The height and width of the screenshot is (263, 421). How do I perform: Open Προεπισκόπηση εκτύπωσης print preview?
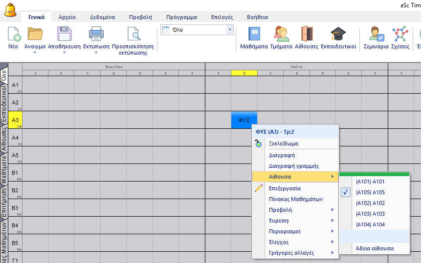[133, 35]
